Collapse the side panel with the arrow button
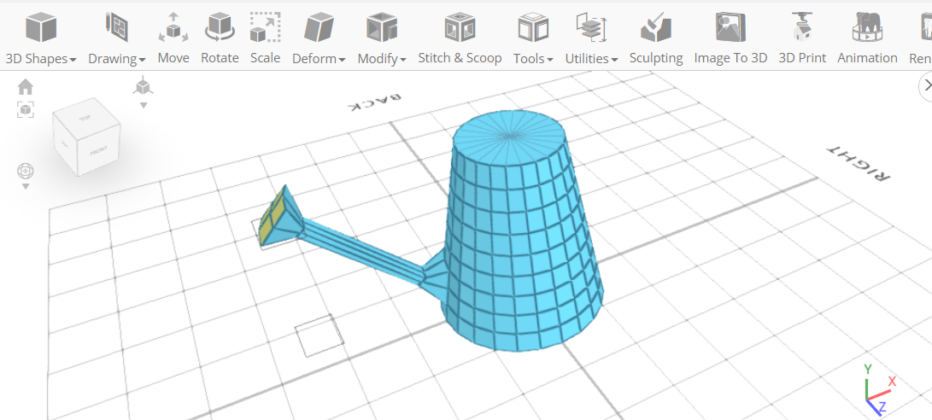Viewport: 932px width, 420px height. tap(926, 85)
